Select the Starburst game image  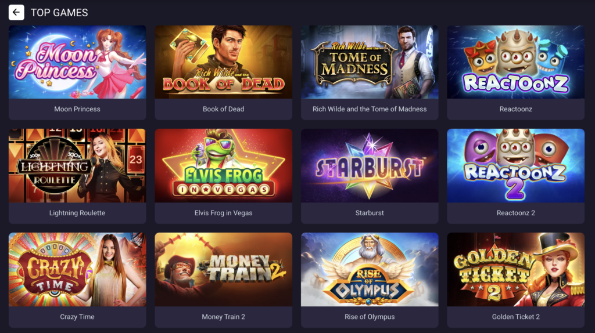pos(370,165)
